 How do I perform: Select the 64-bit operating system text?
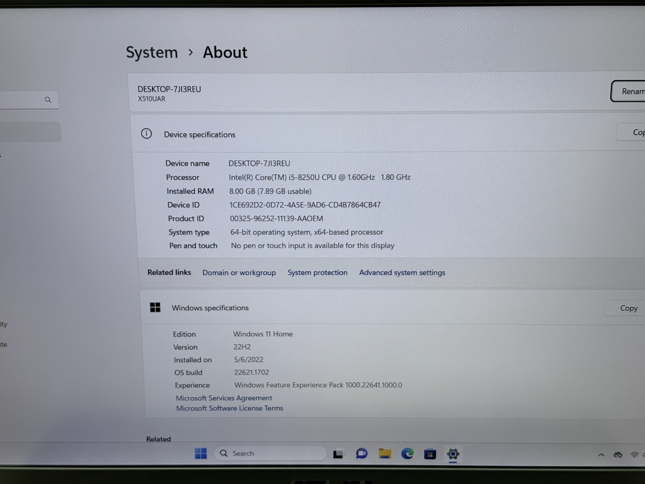pyautogui.click(x=307, y=232)
